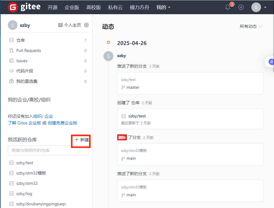Image resolution: width=274 pixels, height=208 pixels.
Task: Click branch icon in the 删除 branch card
Action: tap(123, 158)
